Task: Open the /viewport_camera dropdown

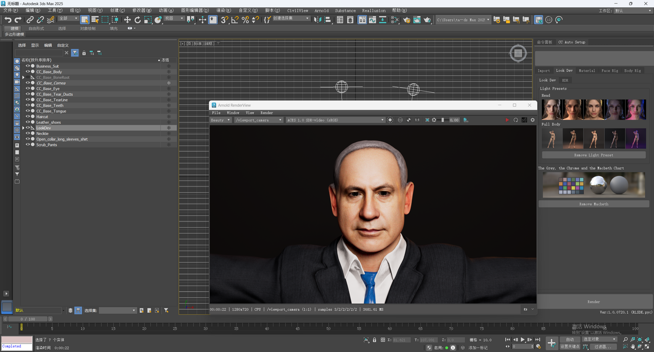Action: point(258,120)
